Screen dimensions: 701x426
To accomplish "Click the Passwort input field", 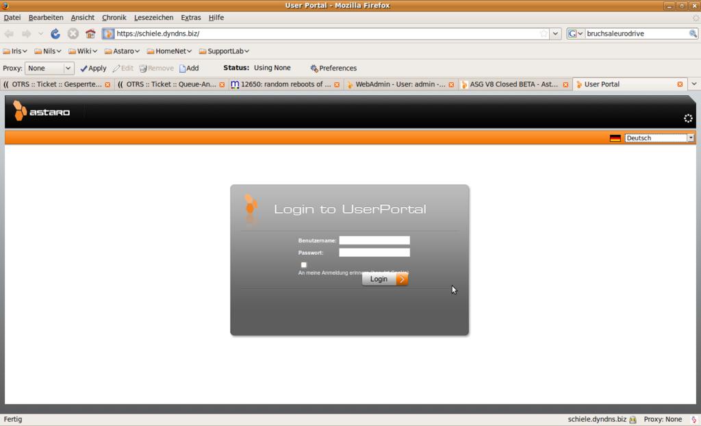I will [374, 252].
